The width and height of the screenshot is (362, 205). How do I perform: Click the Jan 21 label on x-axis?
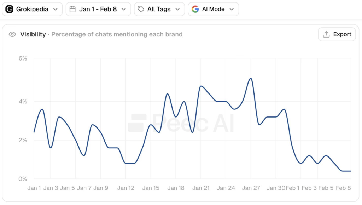point(201,188)
